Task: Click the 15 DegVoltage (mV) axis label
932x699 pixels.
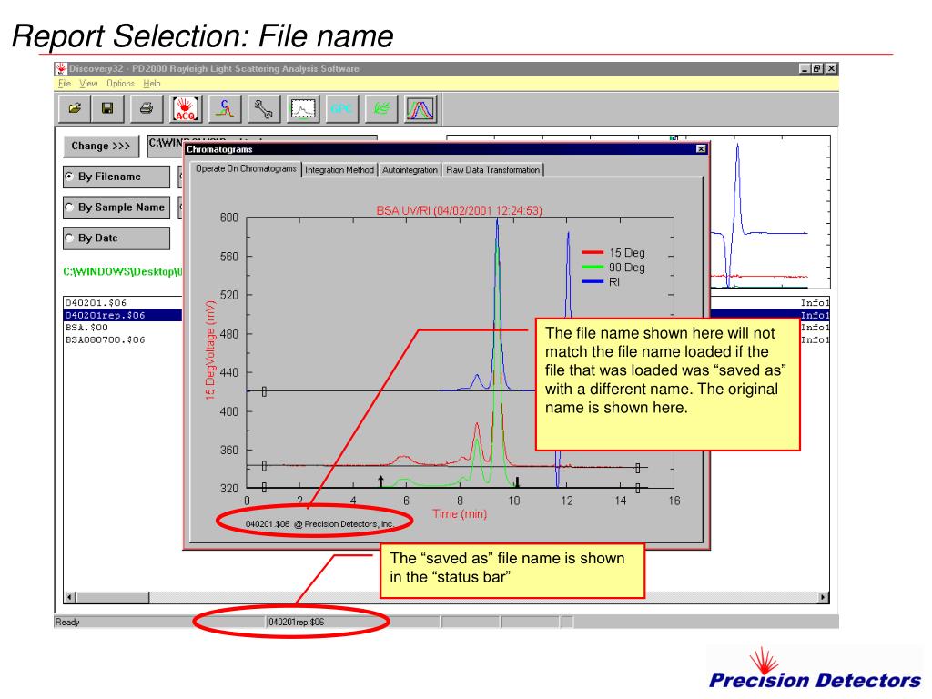Action: pos(210,349)
